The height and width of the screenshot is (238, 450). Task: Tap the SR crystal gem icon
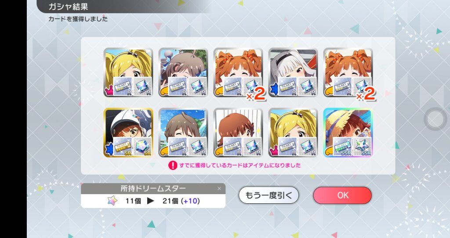[142, 147]
